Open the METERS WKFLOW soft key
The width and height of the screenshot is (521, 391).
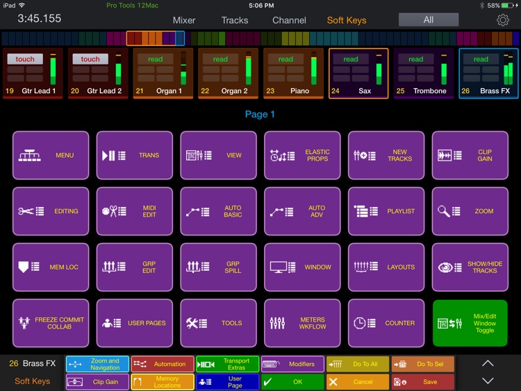[x=302, y=323]
